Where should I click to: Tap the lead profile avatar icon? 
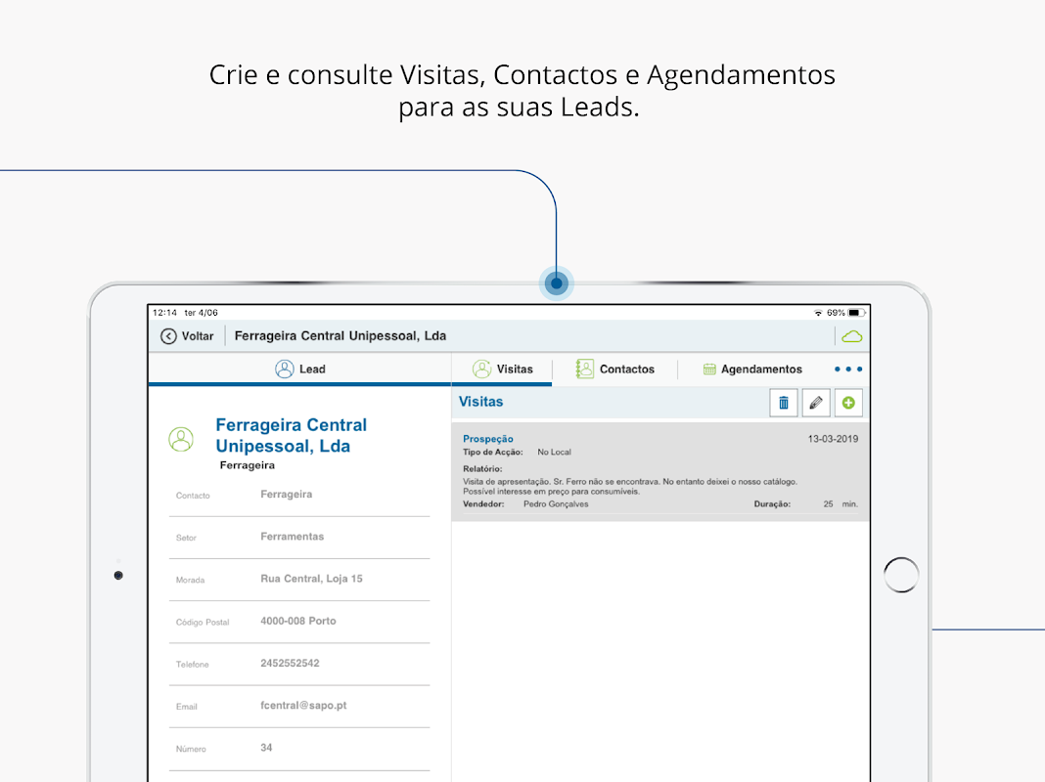[x=181, y=439]
